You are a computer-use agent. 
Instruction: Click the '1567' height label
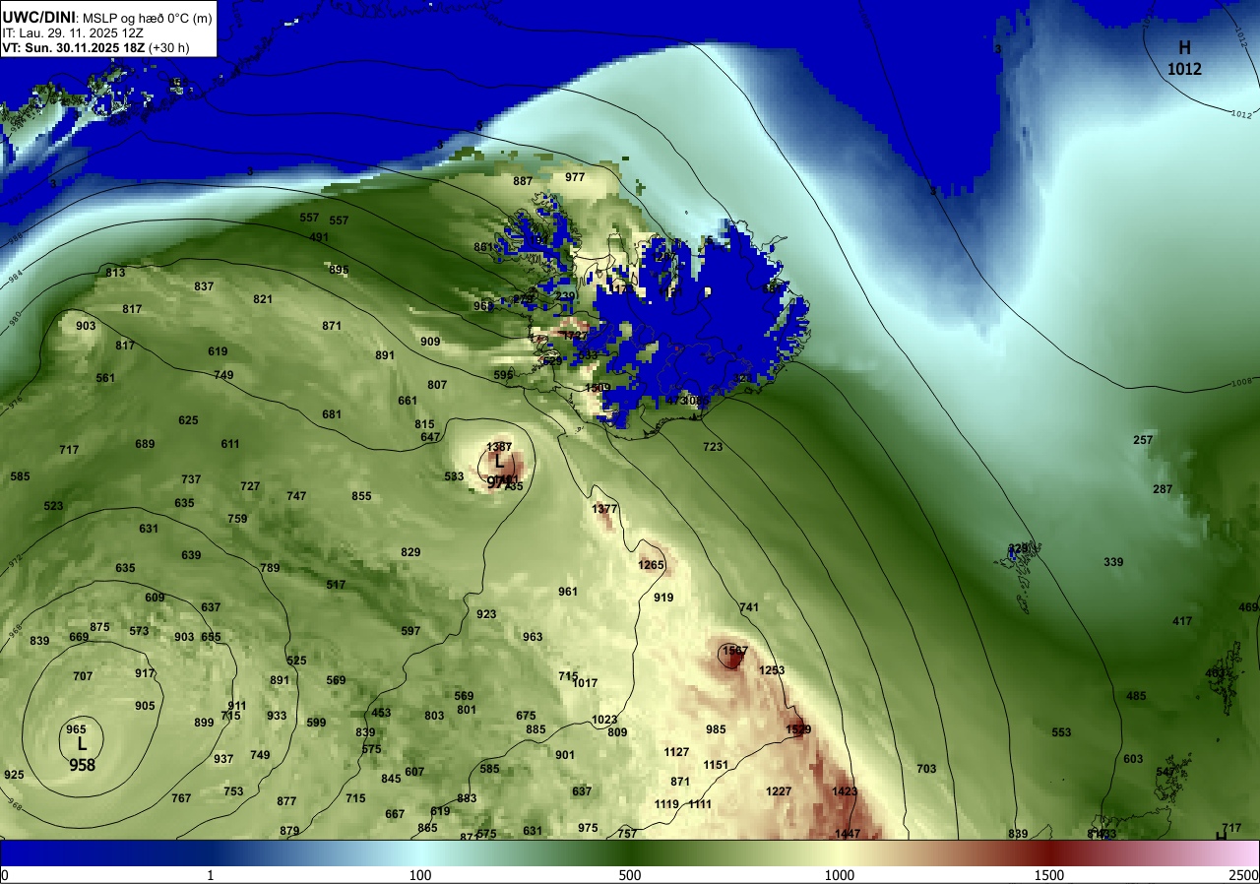[735, 651]
